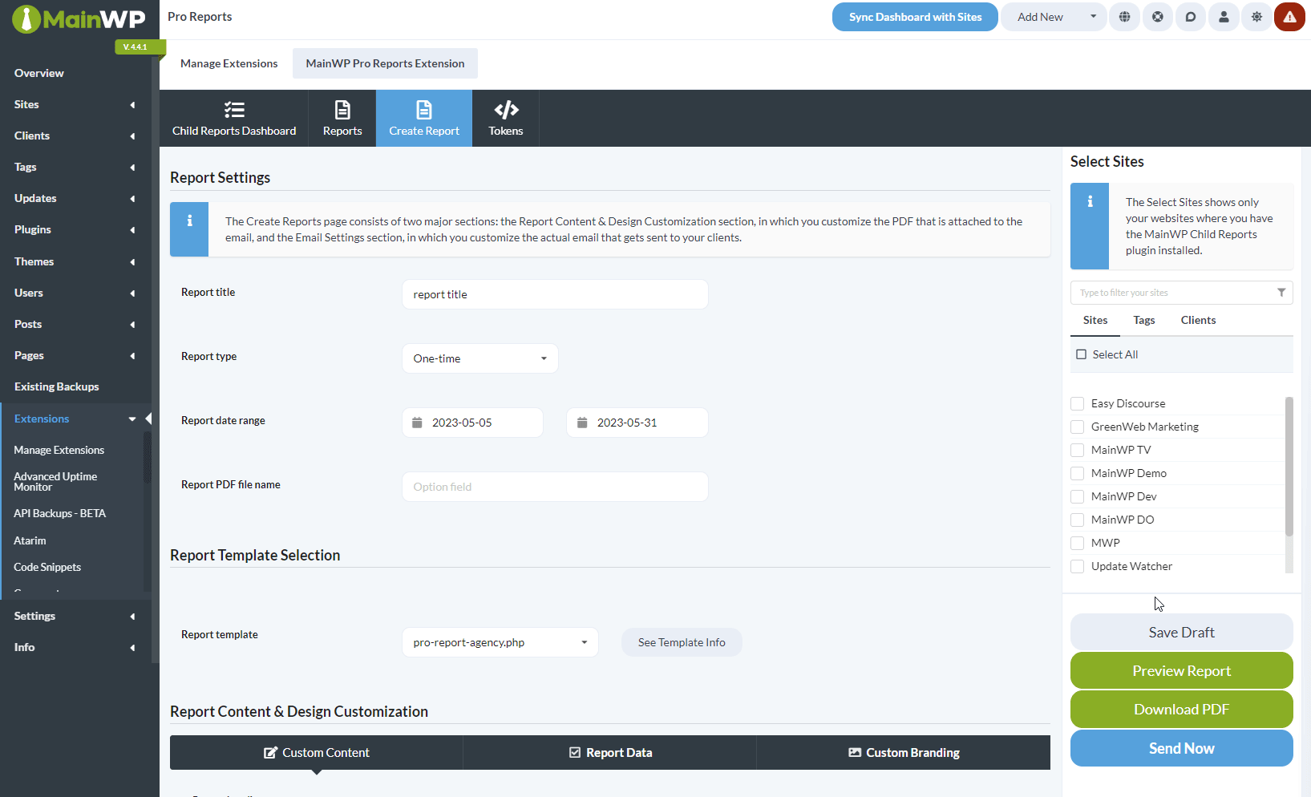The height and width of the screenshot is (797, 1311).
Task: Open the red warning alert icon
Action: click(1289, 17)
